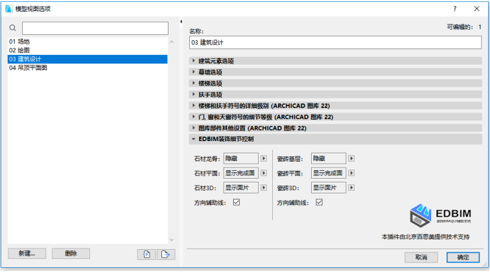Click the list scrollbar up arrow
Screen dimensions: 490x273
click(172, 41)
